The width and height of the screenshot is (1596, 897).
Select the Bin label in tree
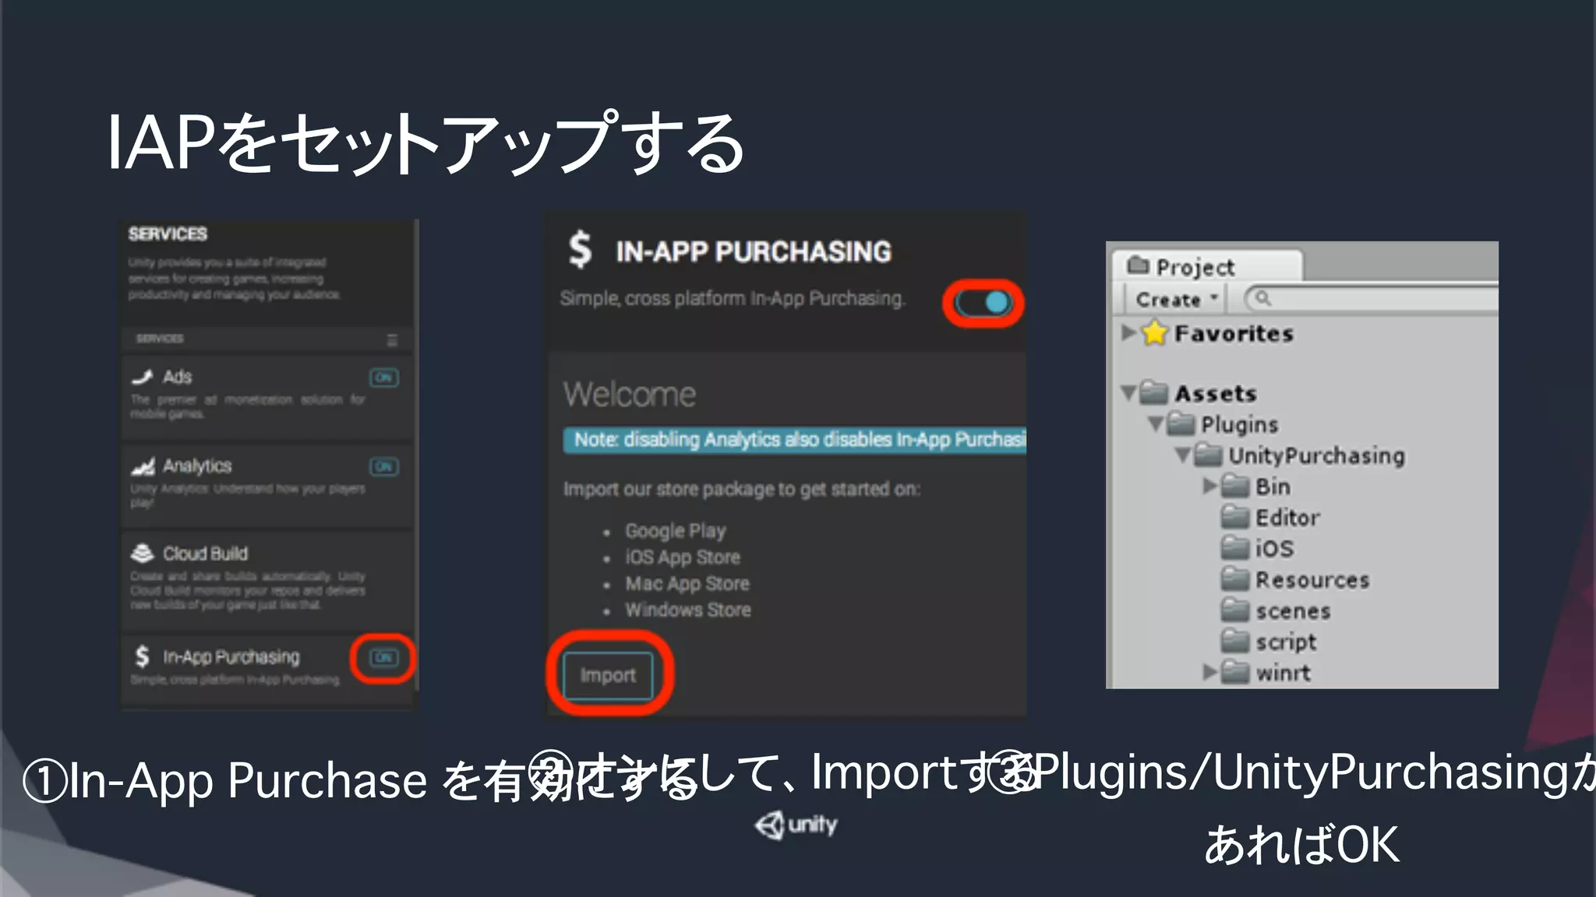coord(1273,487)
